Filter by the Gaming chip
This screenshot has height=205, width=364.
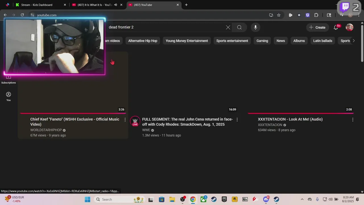coord(262,41)
